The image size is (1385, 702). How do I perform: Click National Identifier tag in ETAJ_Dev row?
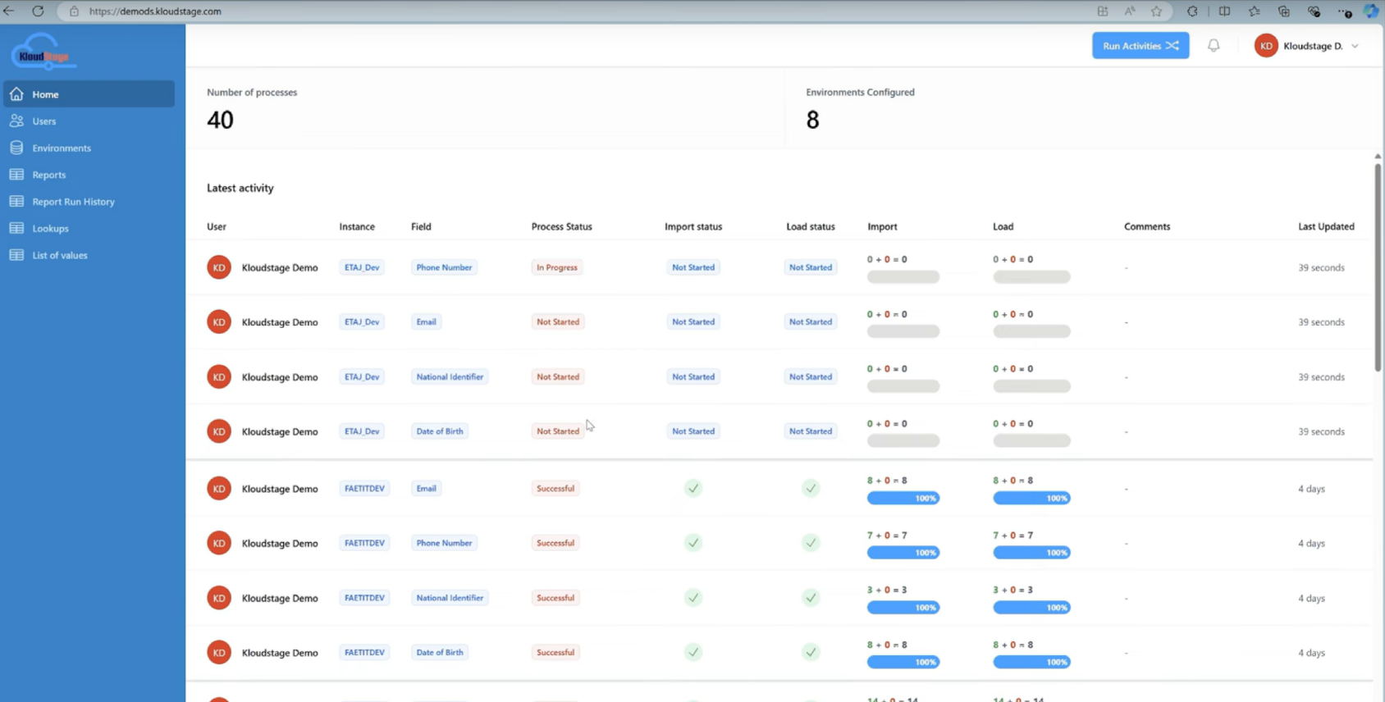click(450, 377)
